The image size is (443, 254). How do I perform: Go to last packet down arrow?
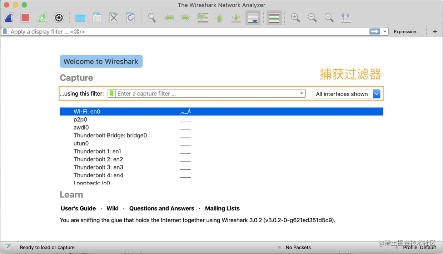[x=236, y=17]
